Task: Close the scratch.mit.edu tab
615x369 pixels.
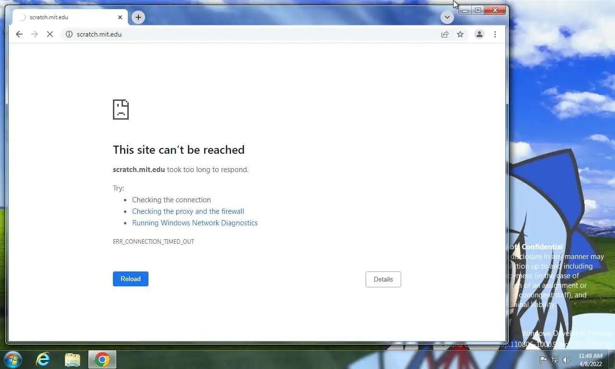Action: tap(120, 17)
